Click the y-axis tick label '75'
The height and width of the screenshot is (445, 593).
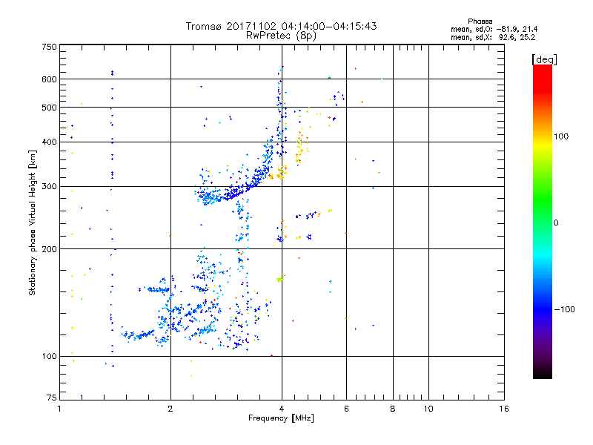(x=52, y=398)
